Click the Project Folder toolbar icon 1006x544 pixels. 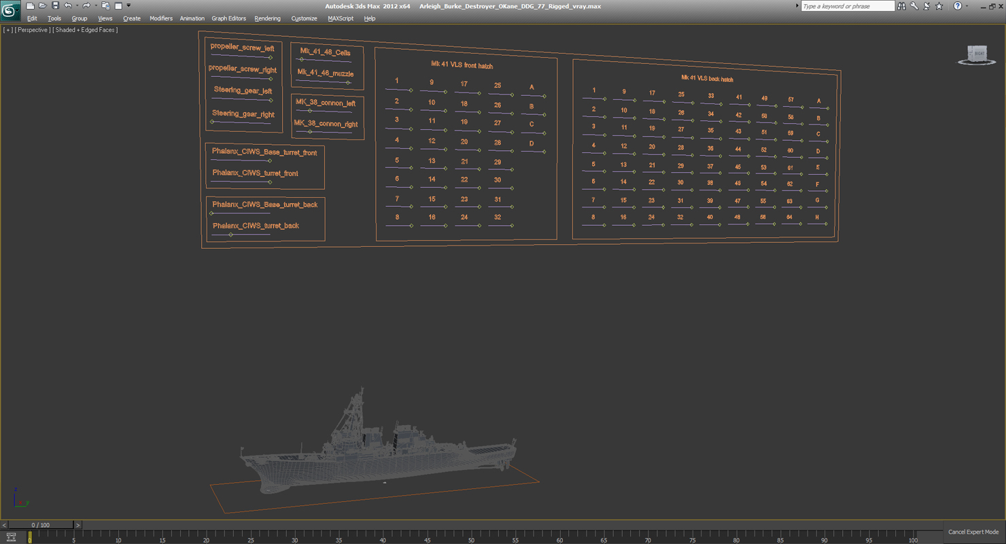(105, 6)
